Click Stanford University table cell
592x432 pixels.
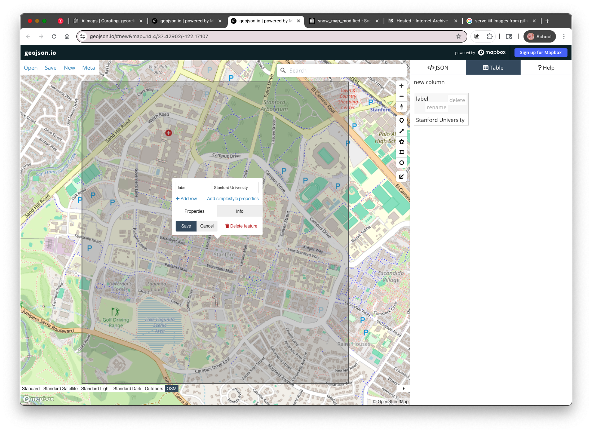click(x=441, y=120)
